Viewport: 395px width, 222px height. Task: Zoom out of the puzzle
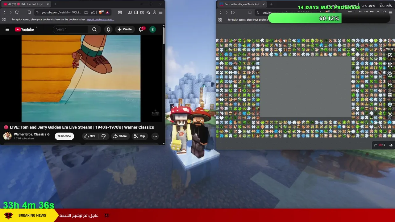pyautogui.click(x=390, y=85)
